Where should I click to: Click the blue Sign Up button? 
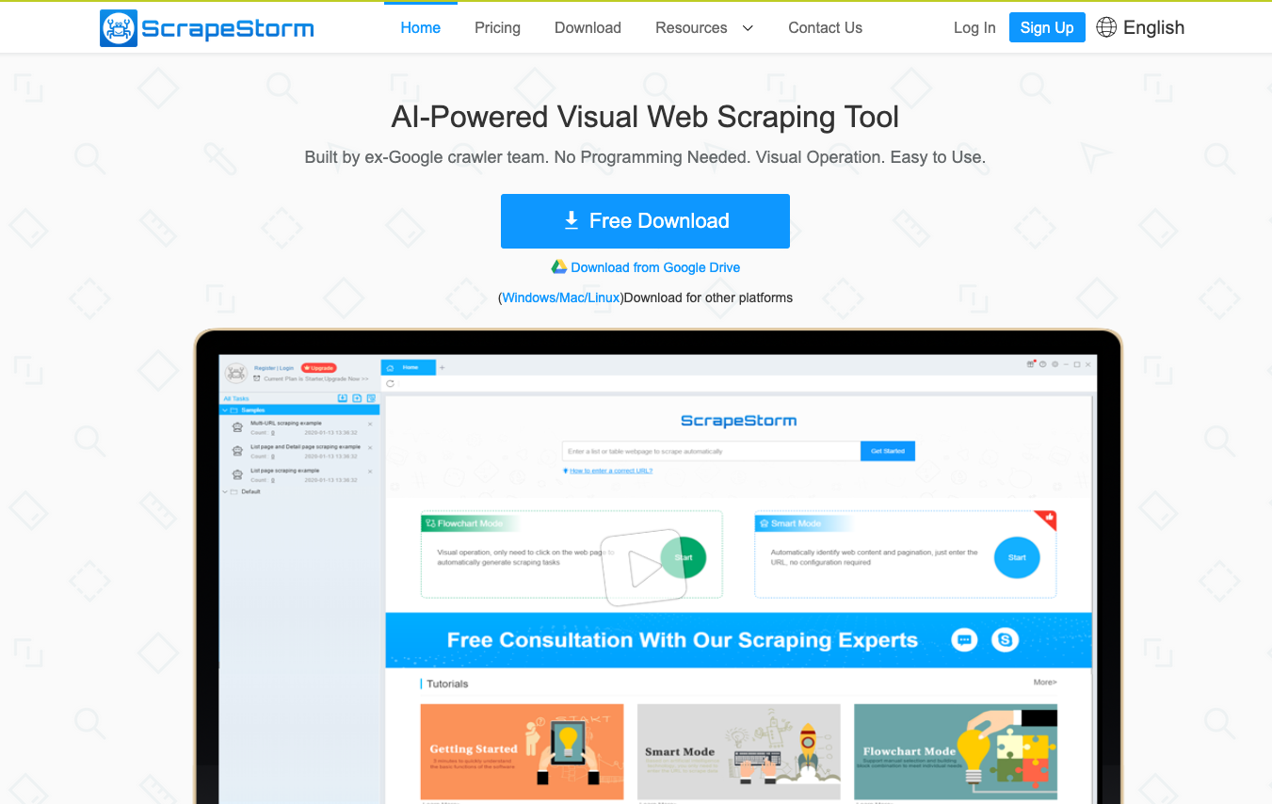tap(1047, 27)
